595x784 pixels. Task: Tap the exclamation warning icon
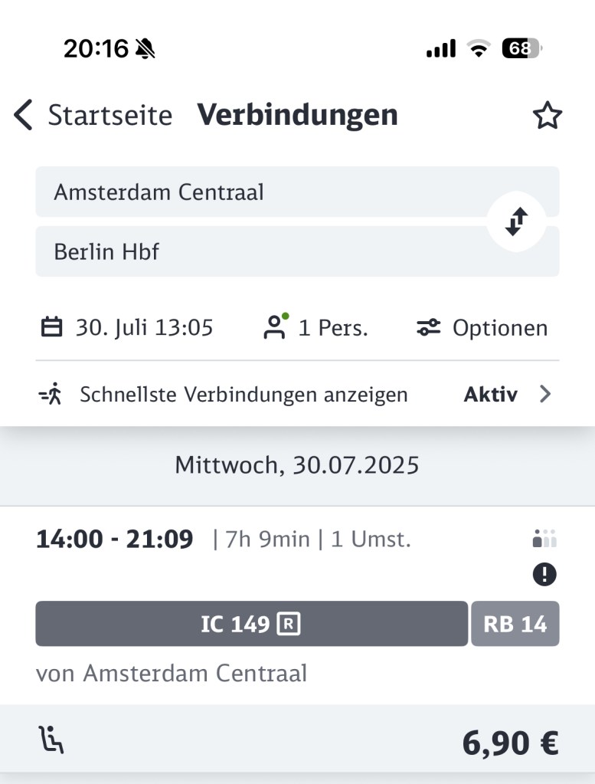[x=544, y=575]
